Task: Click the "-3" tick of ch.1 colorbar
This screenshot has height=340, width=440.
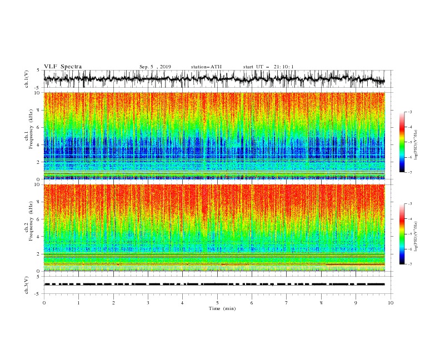Action: [410, 112]
